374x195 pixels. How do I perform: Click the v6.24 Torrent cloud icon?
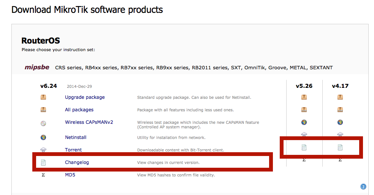(x=43, y=150)
